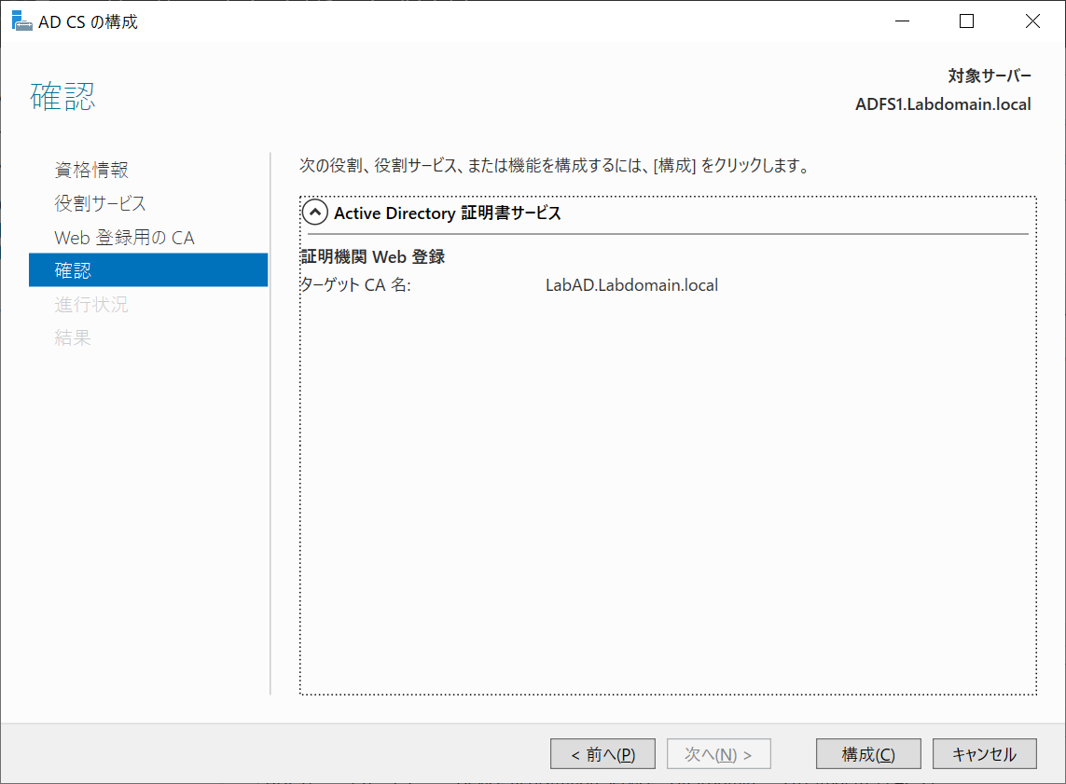Click the 証明機関 Web 登録 heading

372,256
